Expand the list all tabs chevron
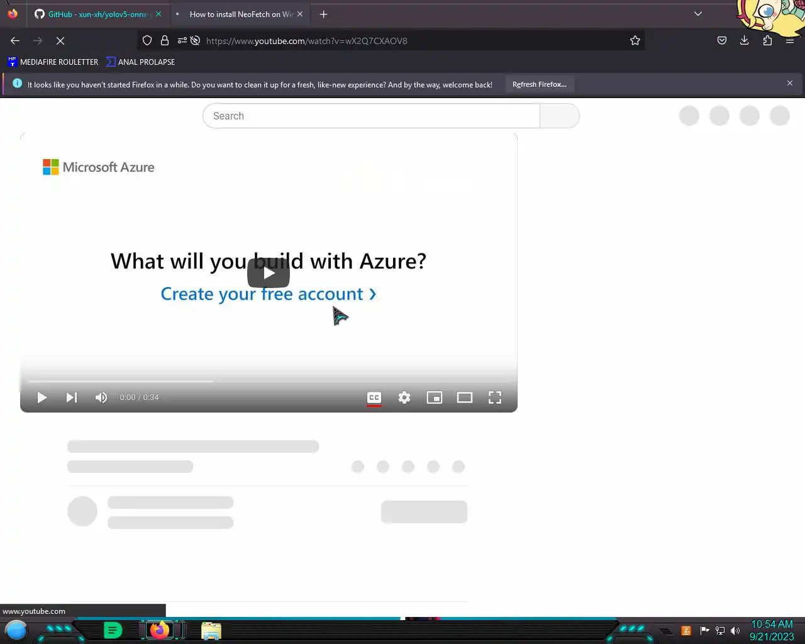The width and height of the screenshot is (805, 644). point(698,14)
